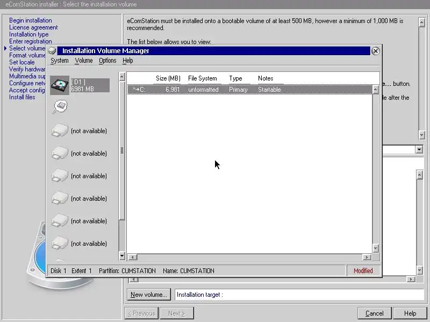Click the volume list scroll up arrow
Viewport: 430px width, 322px height.
[x=375, y=89]
